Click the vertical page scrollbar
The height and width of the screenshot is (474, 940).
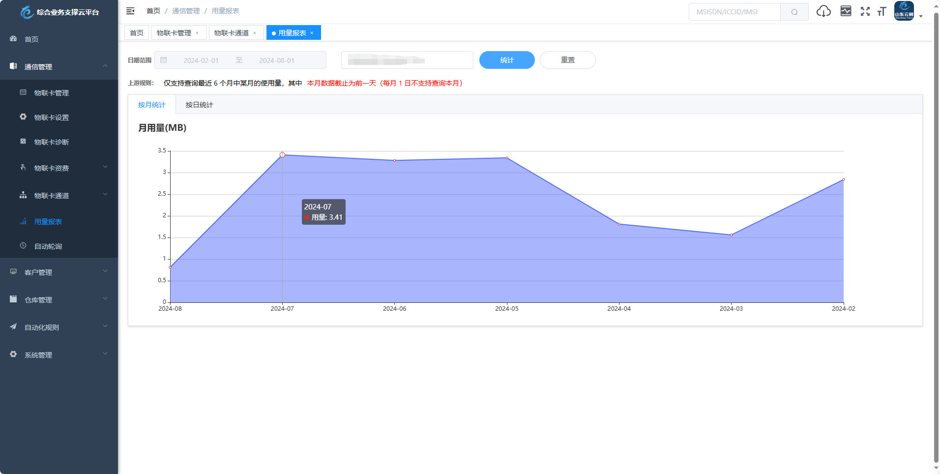tap(936, 237)
